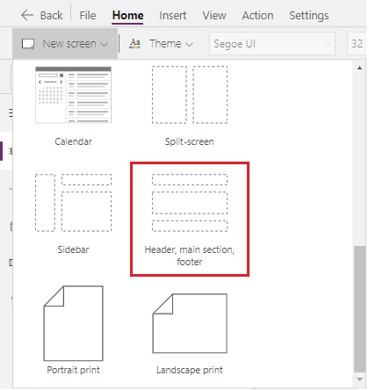Click the New screen icon
Image resolution: width=369 pixels, height=390 pixels.
pos(28,44)
